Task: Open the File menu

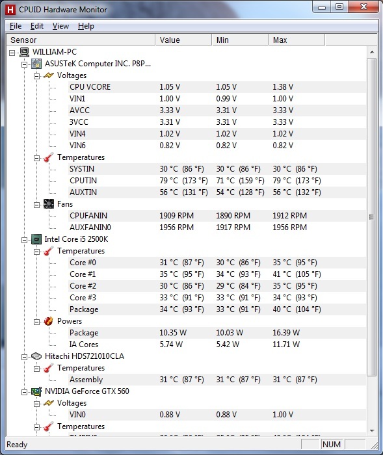Action: 16,26
